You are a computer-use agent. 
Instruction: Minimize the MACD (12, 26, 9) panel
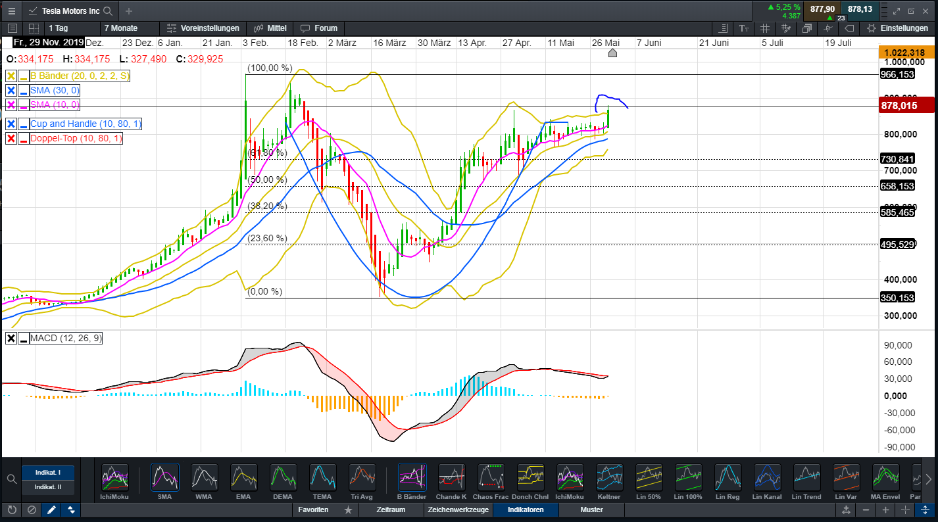[x=24, y=339]
